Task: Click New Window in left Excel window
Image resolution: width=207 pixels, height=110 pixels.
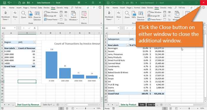Action: point(51,12)
